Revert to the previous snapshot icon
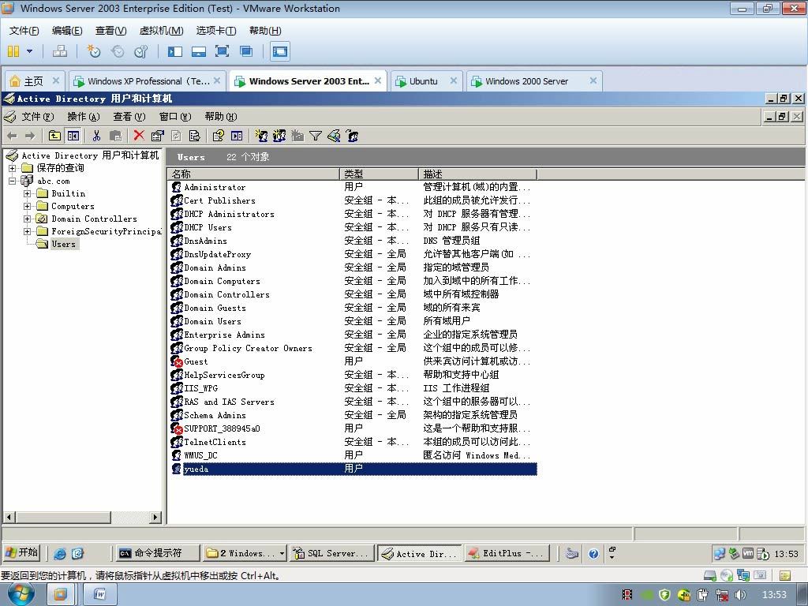 pyautogui.click(x=118, y=51)
